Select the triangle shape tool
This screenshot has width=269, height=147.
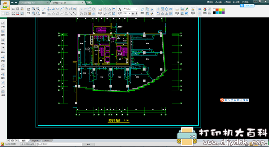pos(49,13)
